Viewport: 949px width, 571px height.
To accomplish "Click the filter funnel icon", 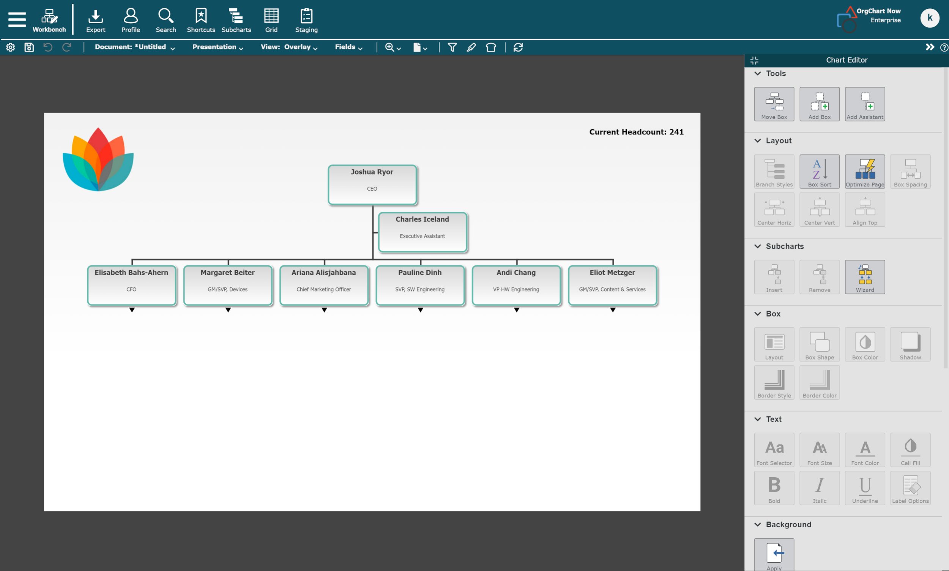I will coord(452,47).
